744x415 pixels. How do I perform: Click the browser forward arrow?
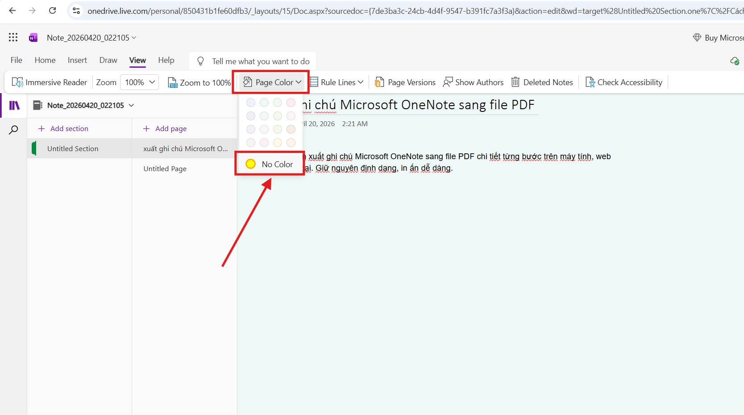pos(32,11)
